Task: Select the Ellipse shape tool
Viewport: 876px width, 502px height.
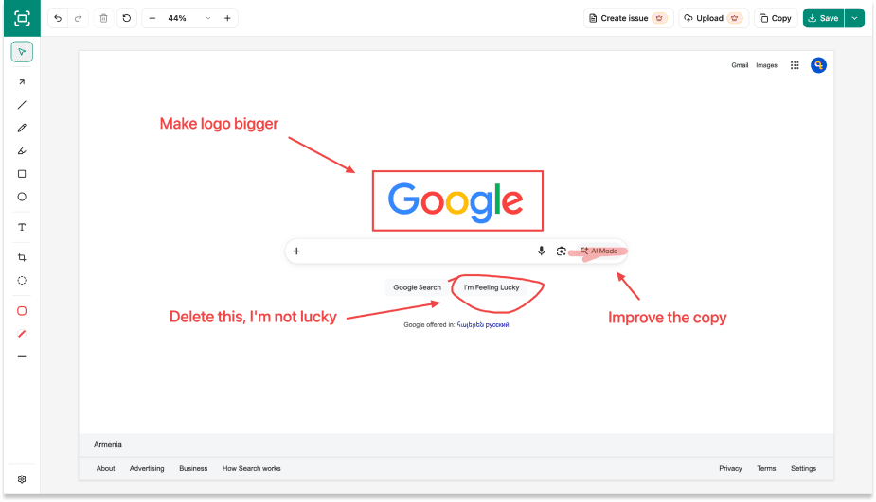Action: click(22, 197)
